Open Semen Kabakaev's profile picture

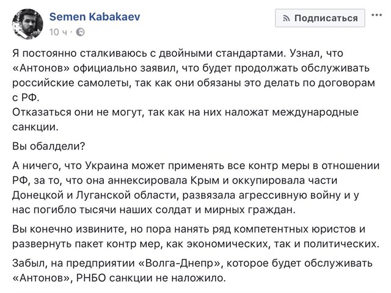[x=27, y=24]
